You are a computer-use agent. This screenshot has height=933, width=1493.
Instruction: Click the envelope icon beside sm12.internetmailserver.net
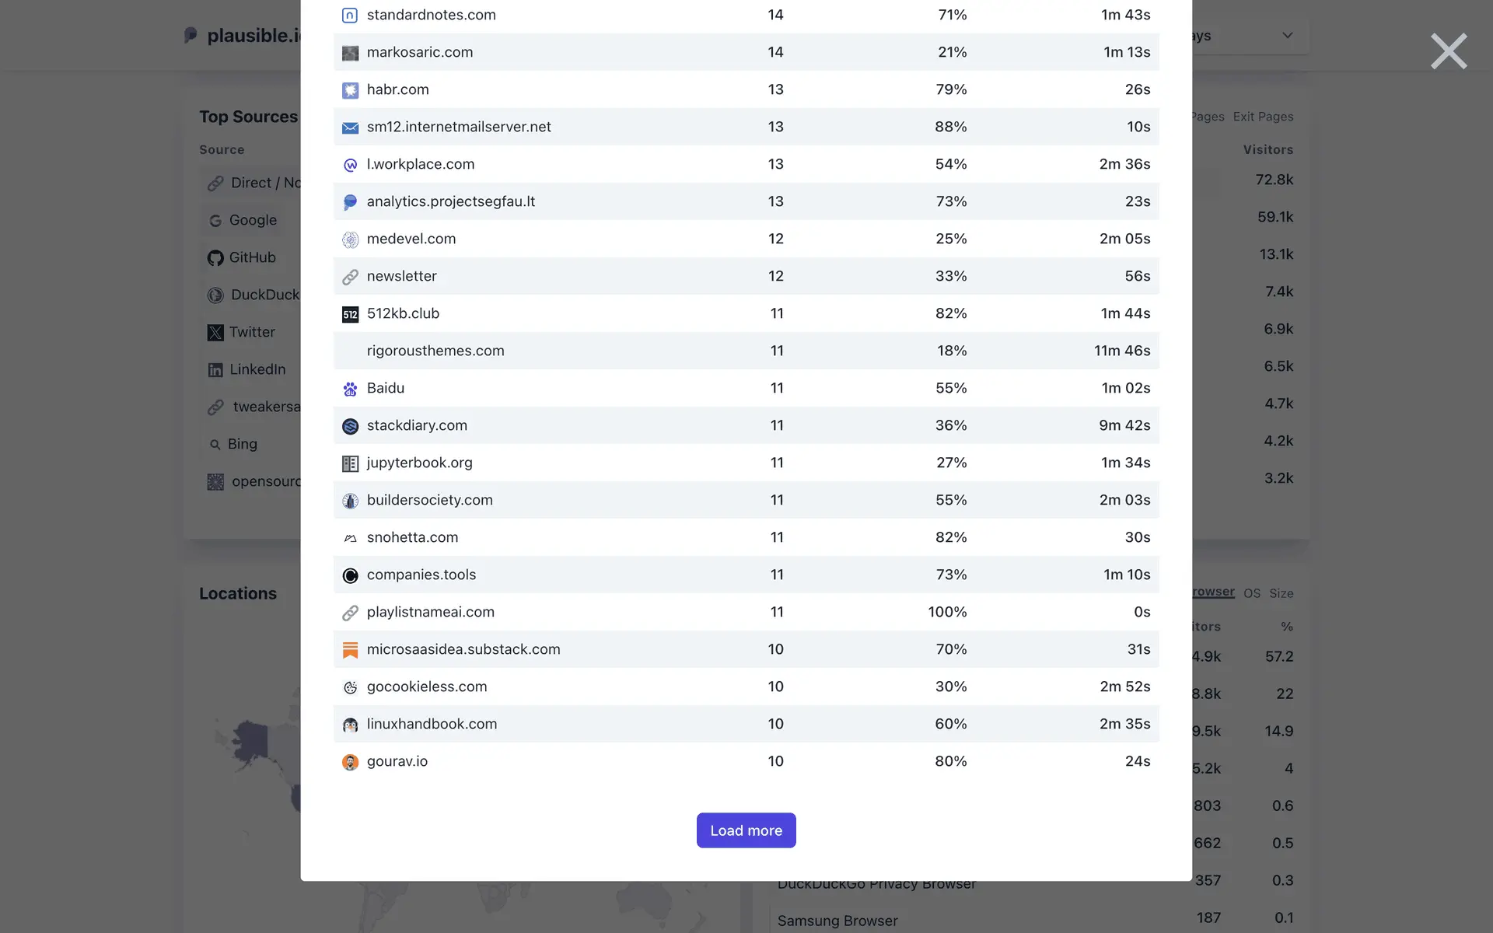[x=350, y=128]
